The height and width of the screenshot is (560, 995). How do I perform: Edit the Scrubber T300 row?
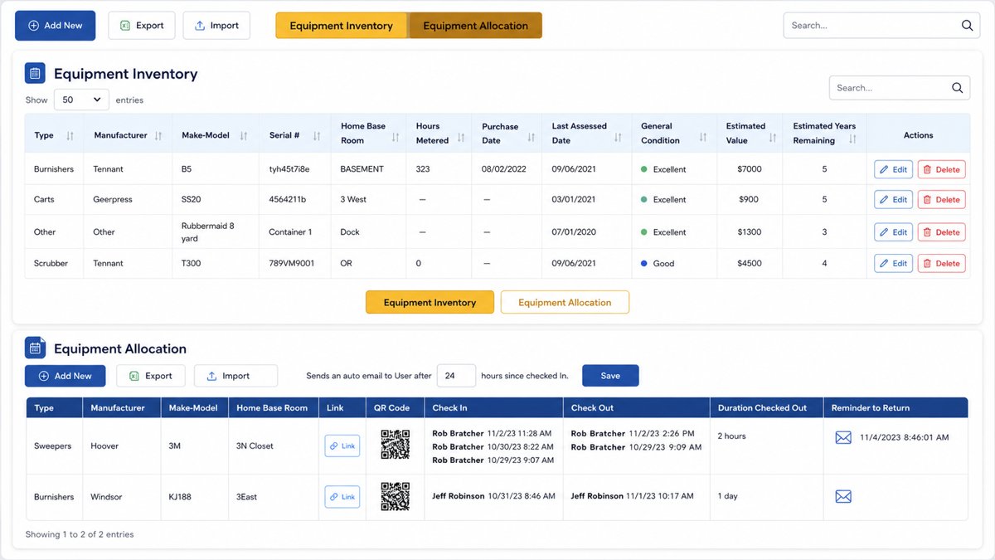[893, 263]
